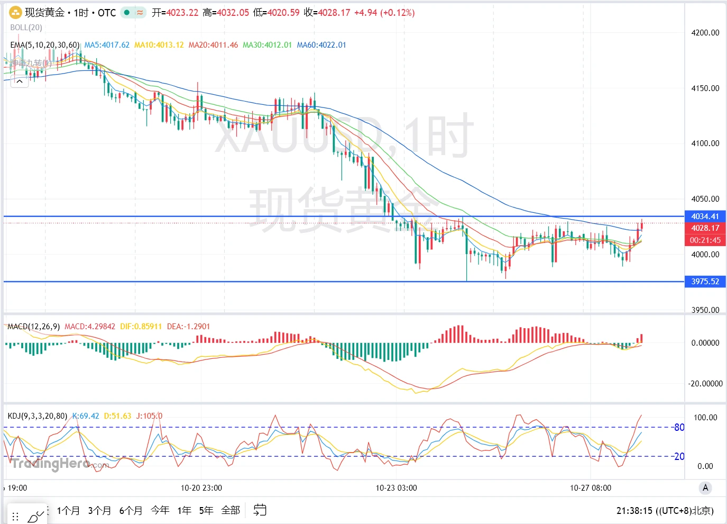This screenshot has width=727, height=524.
Task: Click the green market status dot
Action: [x=127, y=12]
